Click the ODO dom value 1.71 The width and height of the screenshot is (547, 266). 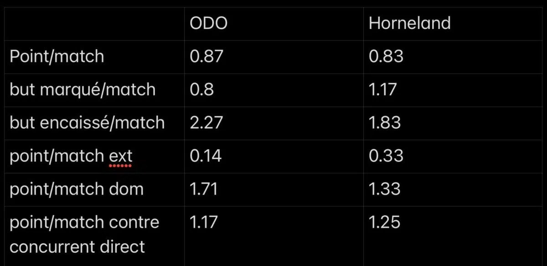point(203,189)
